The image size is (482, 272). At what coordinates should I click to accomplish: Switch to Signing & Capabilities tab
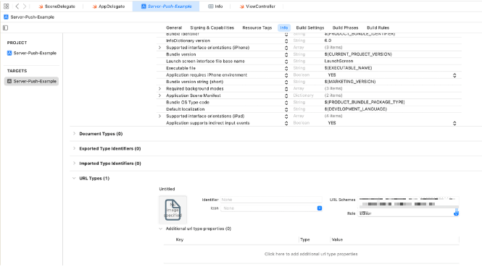click(212, 27)
